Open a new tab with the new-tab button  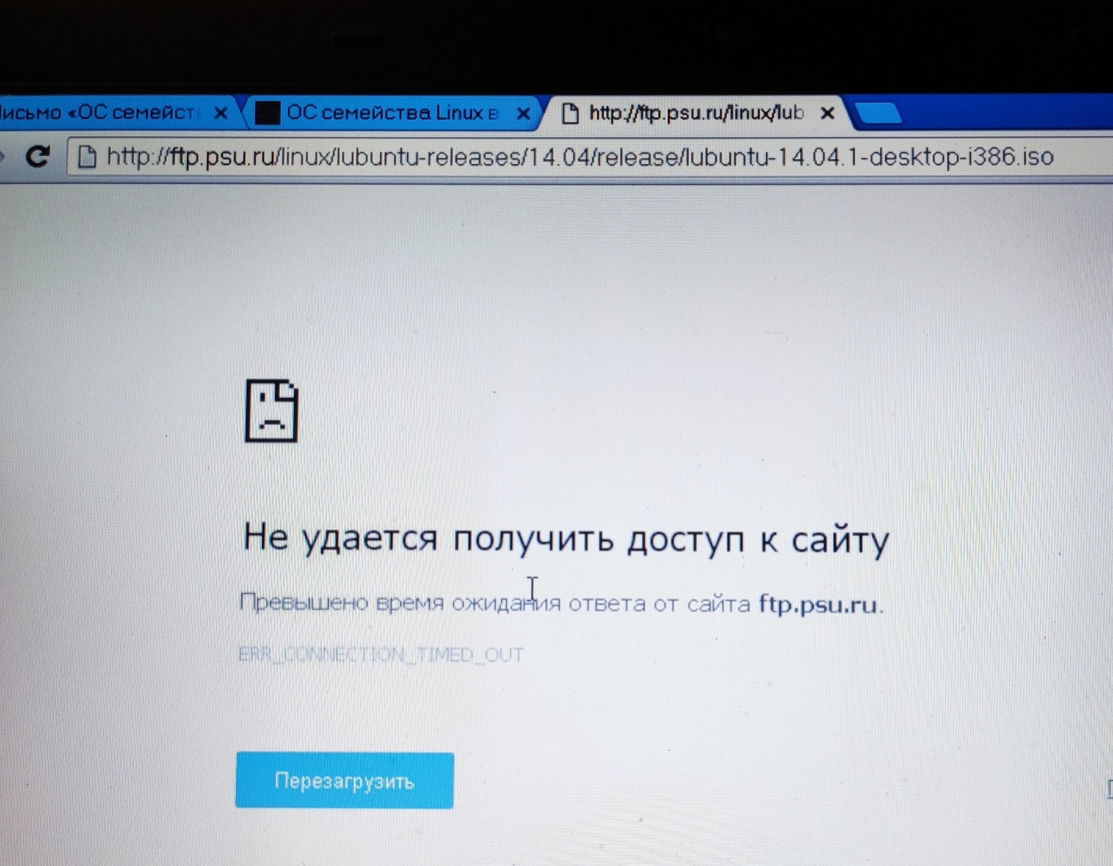pos(878,113)
